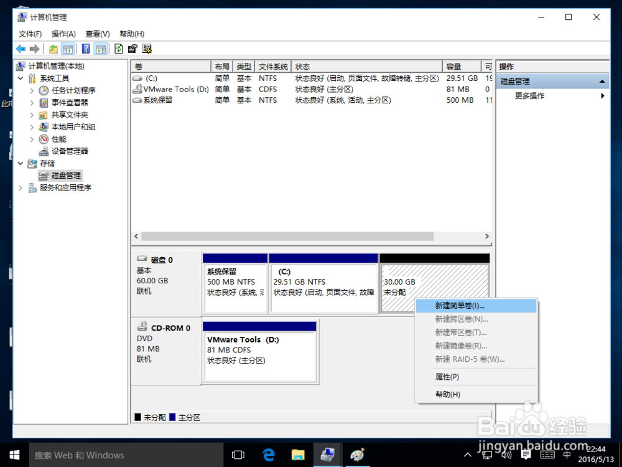
Task: Select the VMware Tools (D:) CD-ROM partition block
Action: (x=259, y=352)
